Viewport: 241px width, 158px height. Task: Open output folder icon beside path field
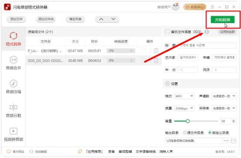pos(234,141)
